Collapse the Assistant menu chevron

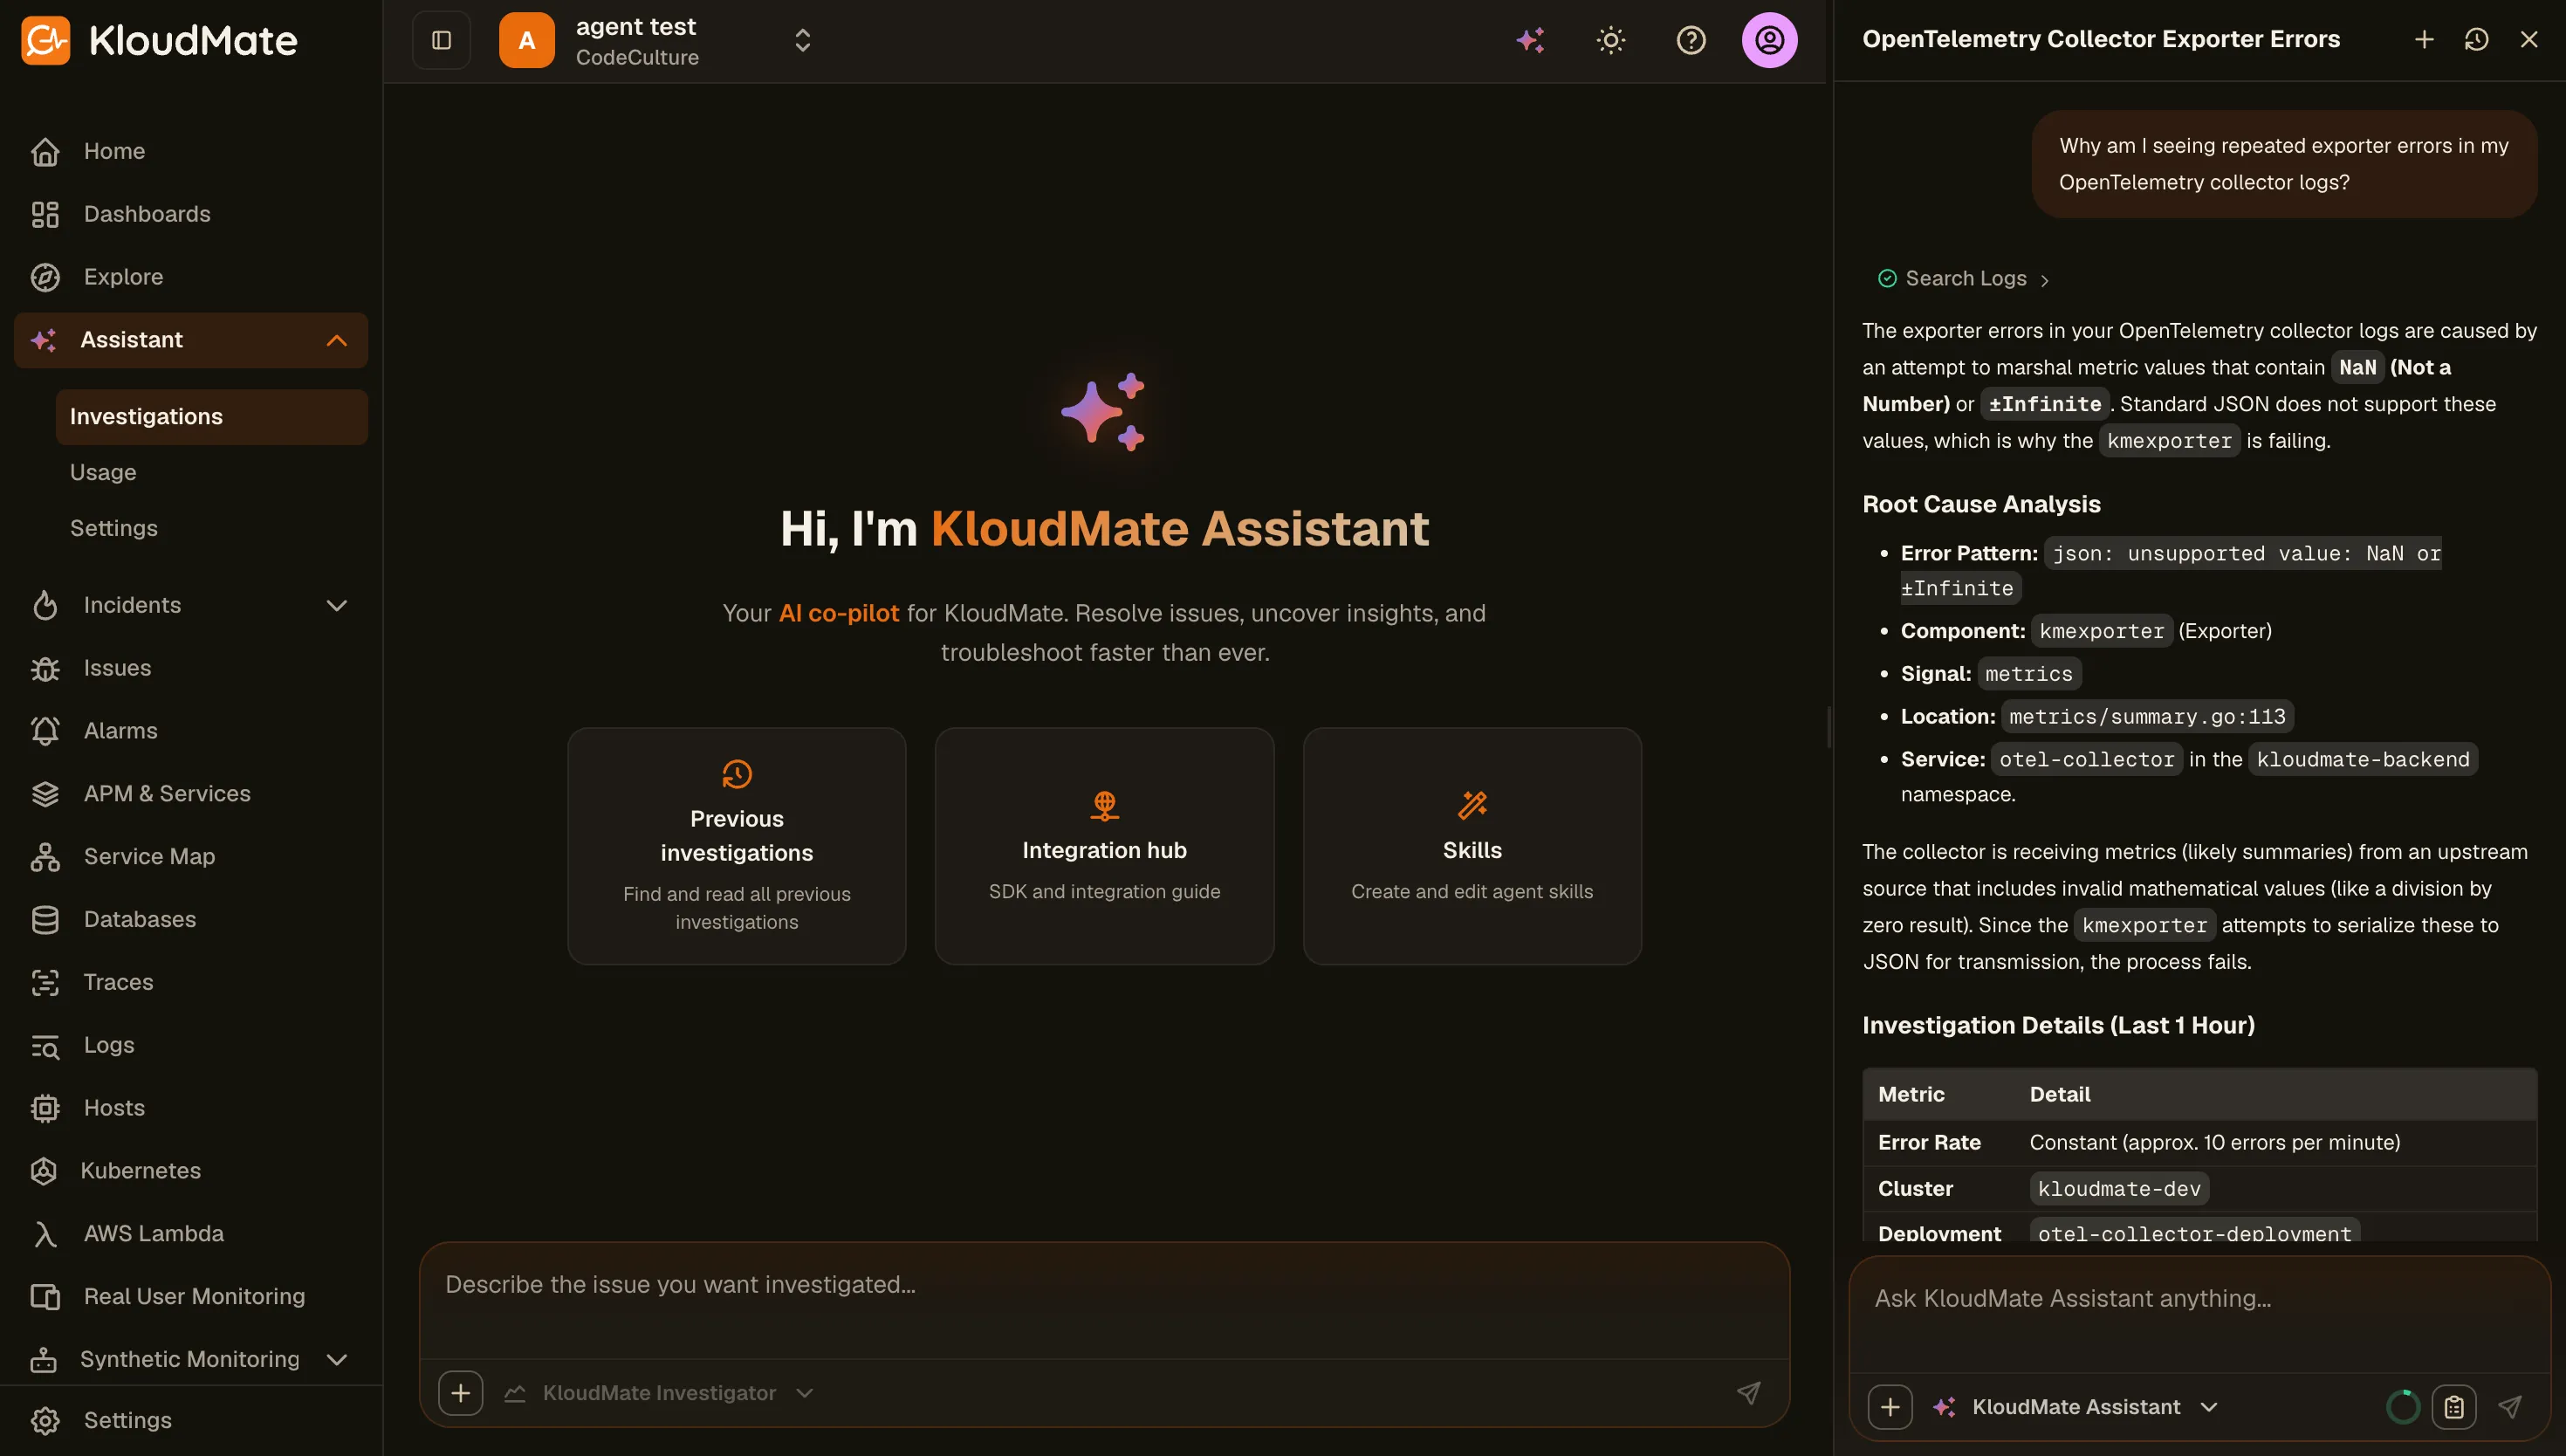(337, 340)
